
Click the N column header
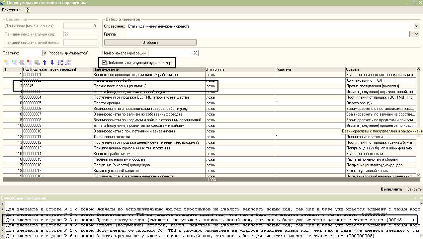[13, 69]
